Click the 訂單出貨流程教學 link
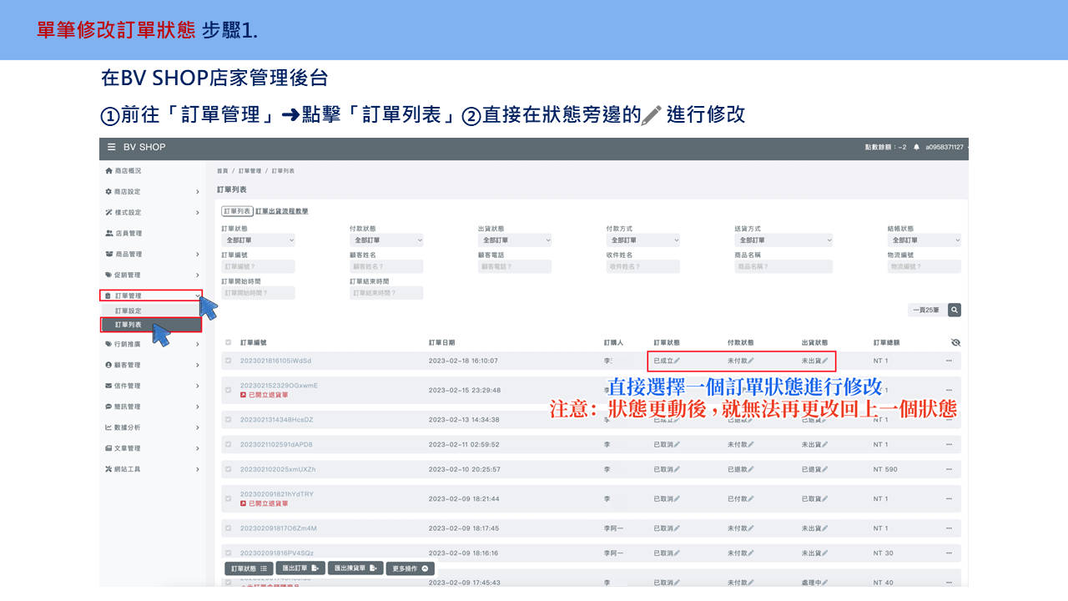 (x=282, y=212)
